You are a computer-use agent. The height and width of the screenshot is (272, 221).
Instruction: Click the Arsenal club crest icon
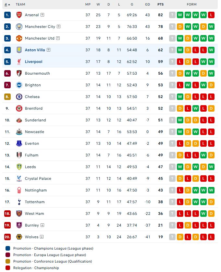pyautogui.click(x=19, y=15)
